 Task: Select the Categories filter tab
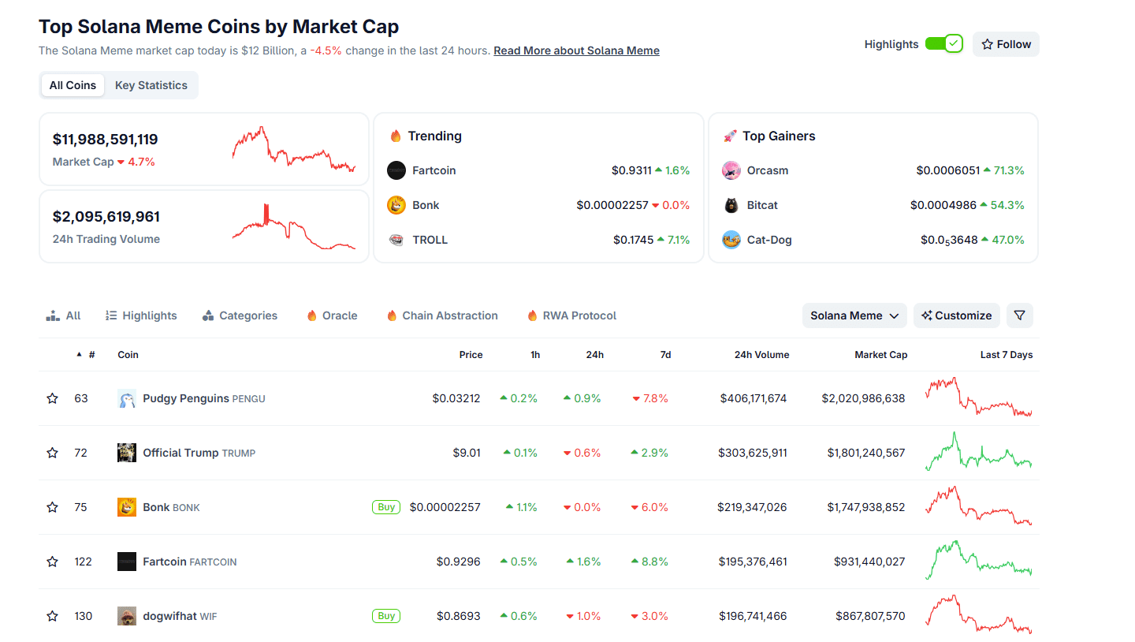pyautogui.click(x=240, y=315)
